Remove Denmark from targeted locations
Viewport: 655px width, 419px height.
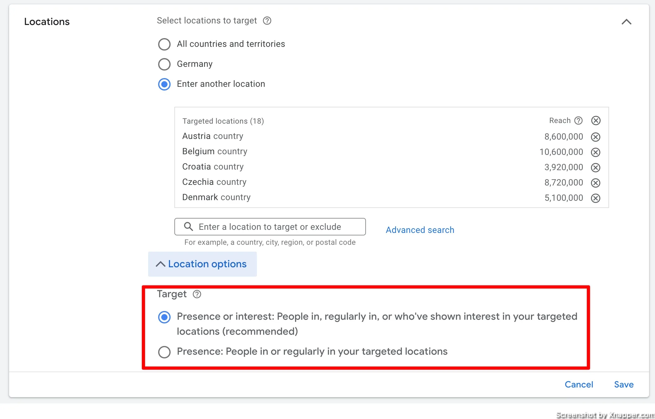tap(596, 198)
